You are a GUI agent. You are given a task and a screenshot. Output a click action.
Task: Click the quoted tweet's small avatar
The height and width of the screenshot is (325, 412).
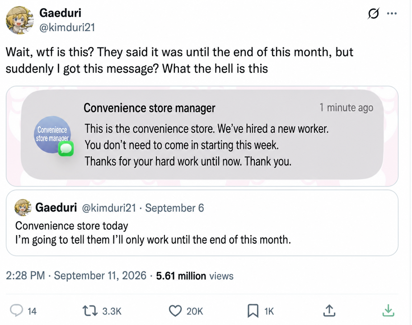[23, 207]
